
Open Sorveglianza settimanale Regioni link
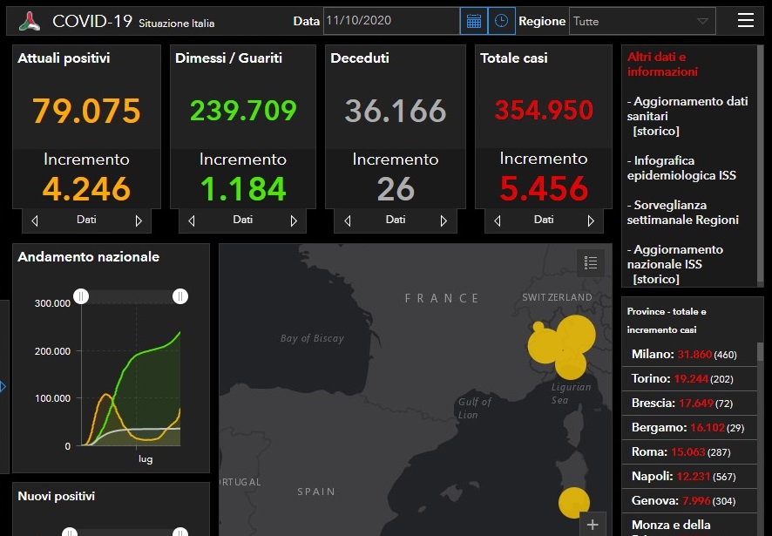pyautogui.click(x=682, y=213)
